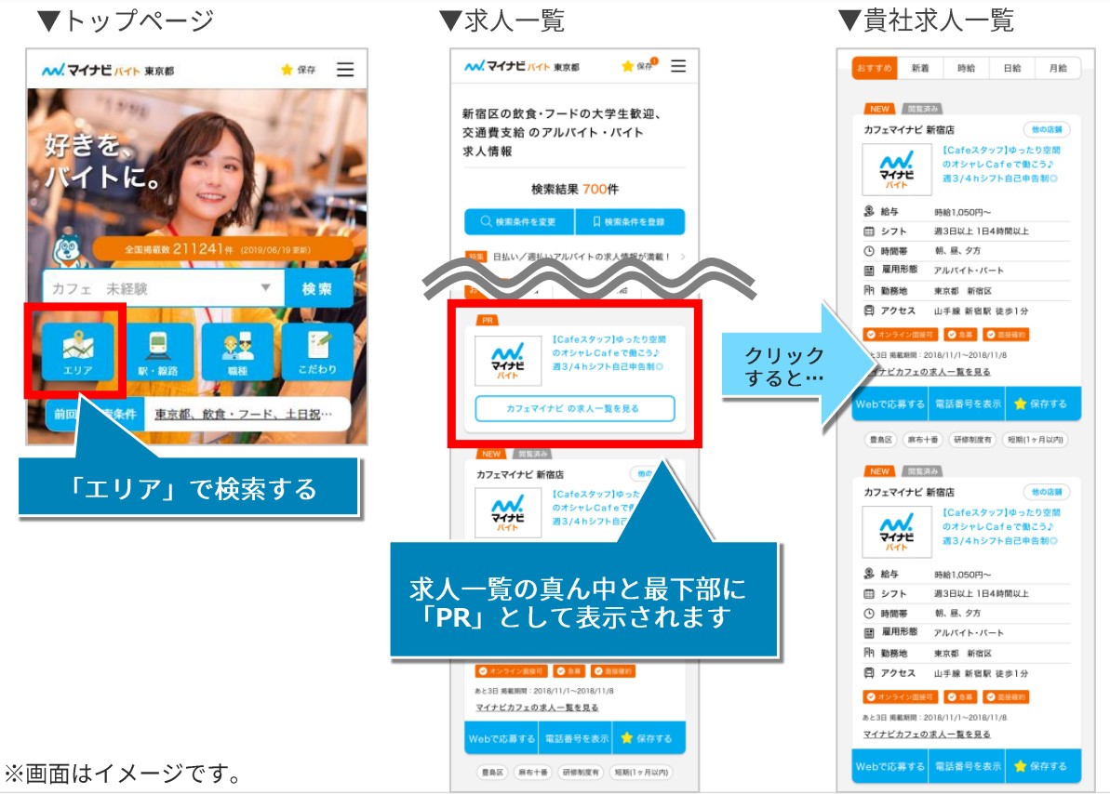The image size is (1110, 794).
Task: Open the PR card 【Cafeスタッフ】 job title
Action: (x=608, y=352)
